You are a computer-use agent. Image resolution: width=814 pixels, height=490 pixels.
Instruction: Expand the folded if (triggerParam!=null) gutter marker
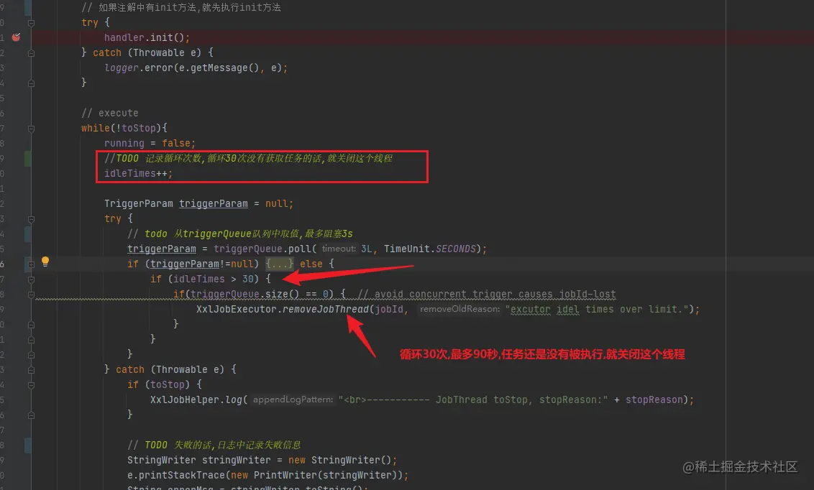[x=31, y=264]
